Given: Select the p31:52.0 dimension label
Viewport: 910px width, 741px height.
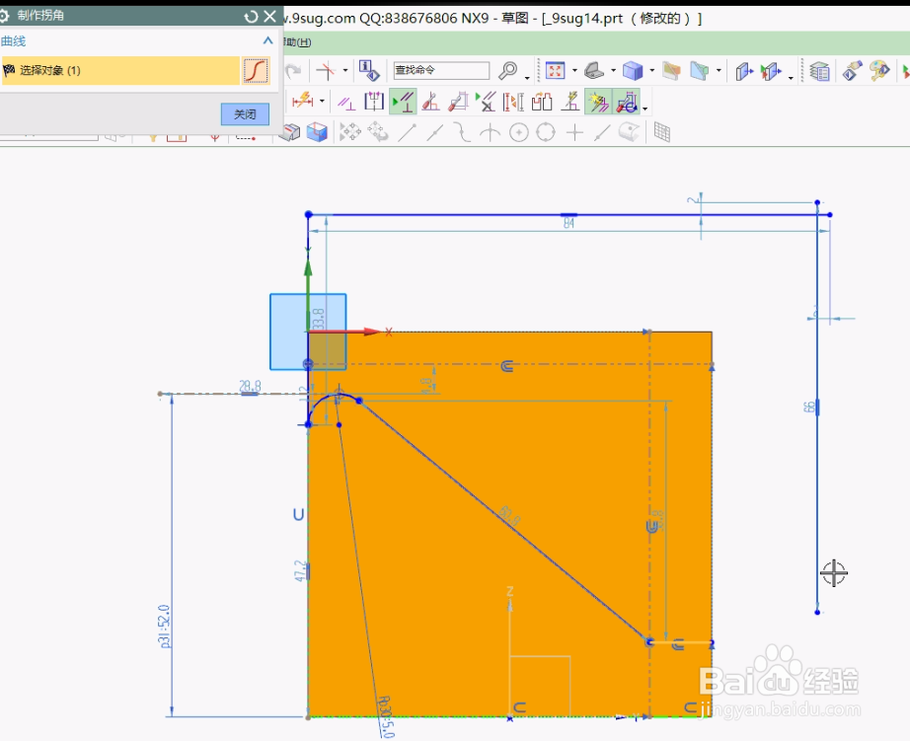Looking at the screenshot, I should pos(164,627).
